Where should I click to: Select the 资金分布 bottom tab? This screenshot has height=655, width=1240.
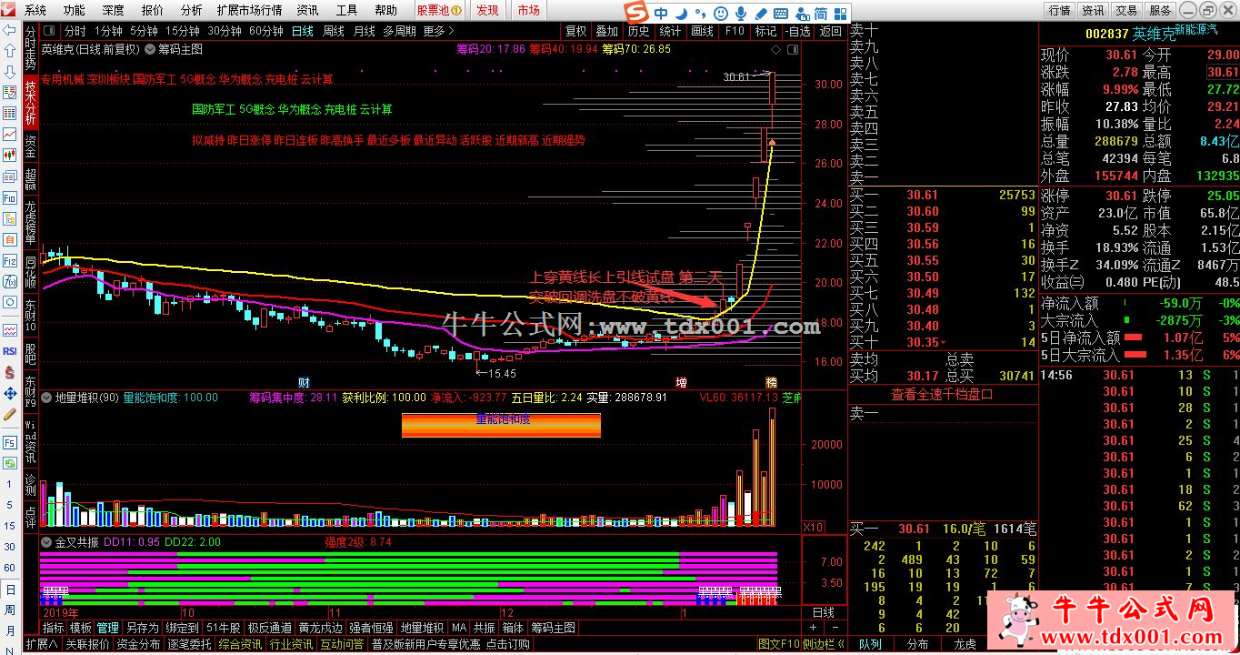pyautogui.click(x=137, y=644)
